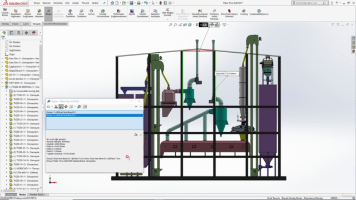Open Delik Hizalama tool
This screenshot has height=200, width=356.
pos(39,13)
